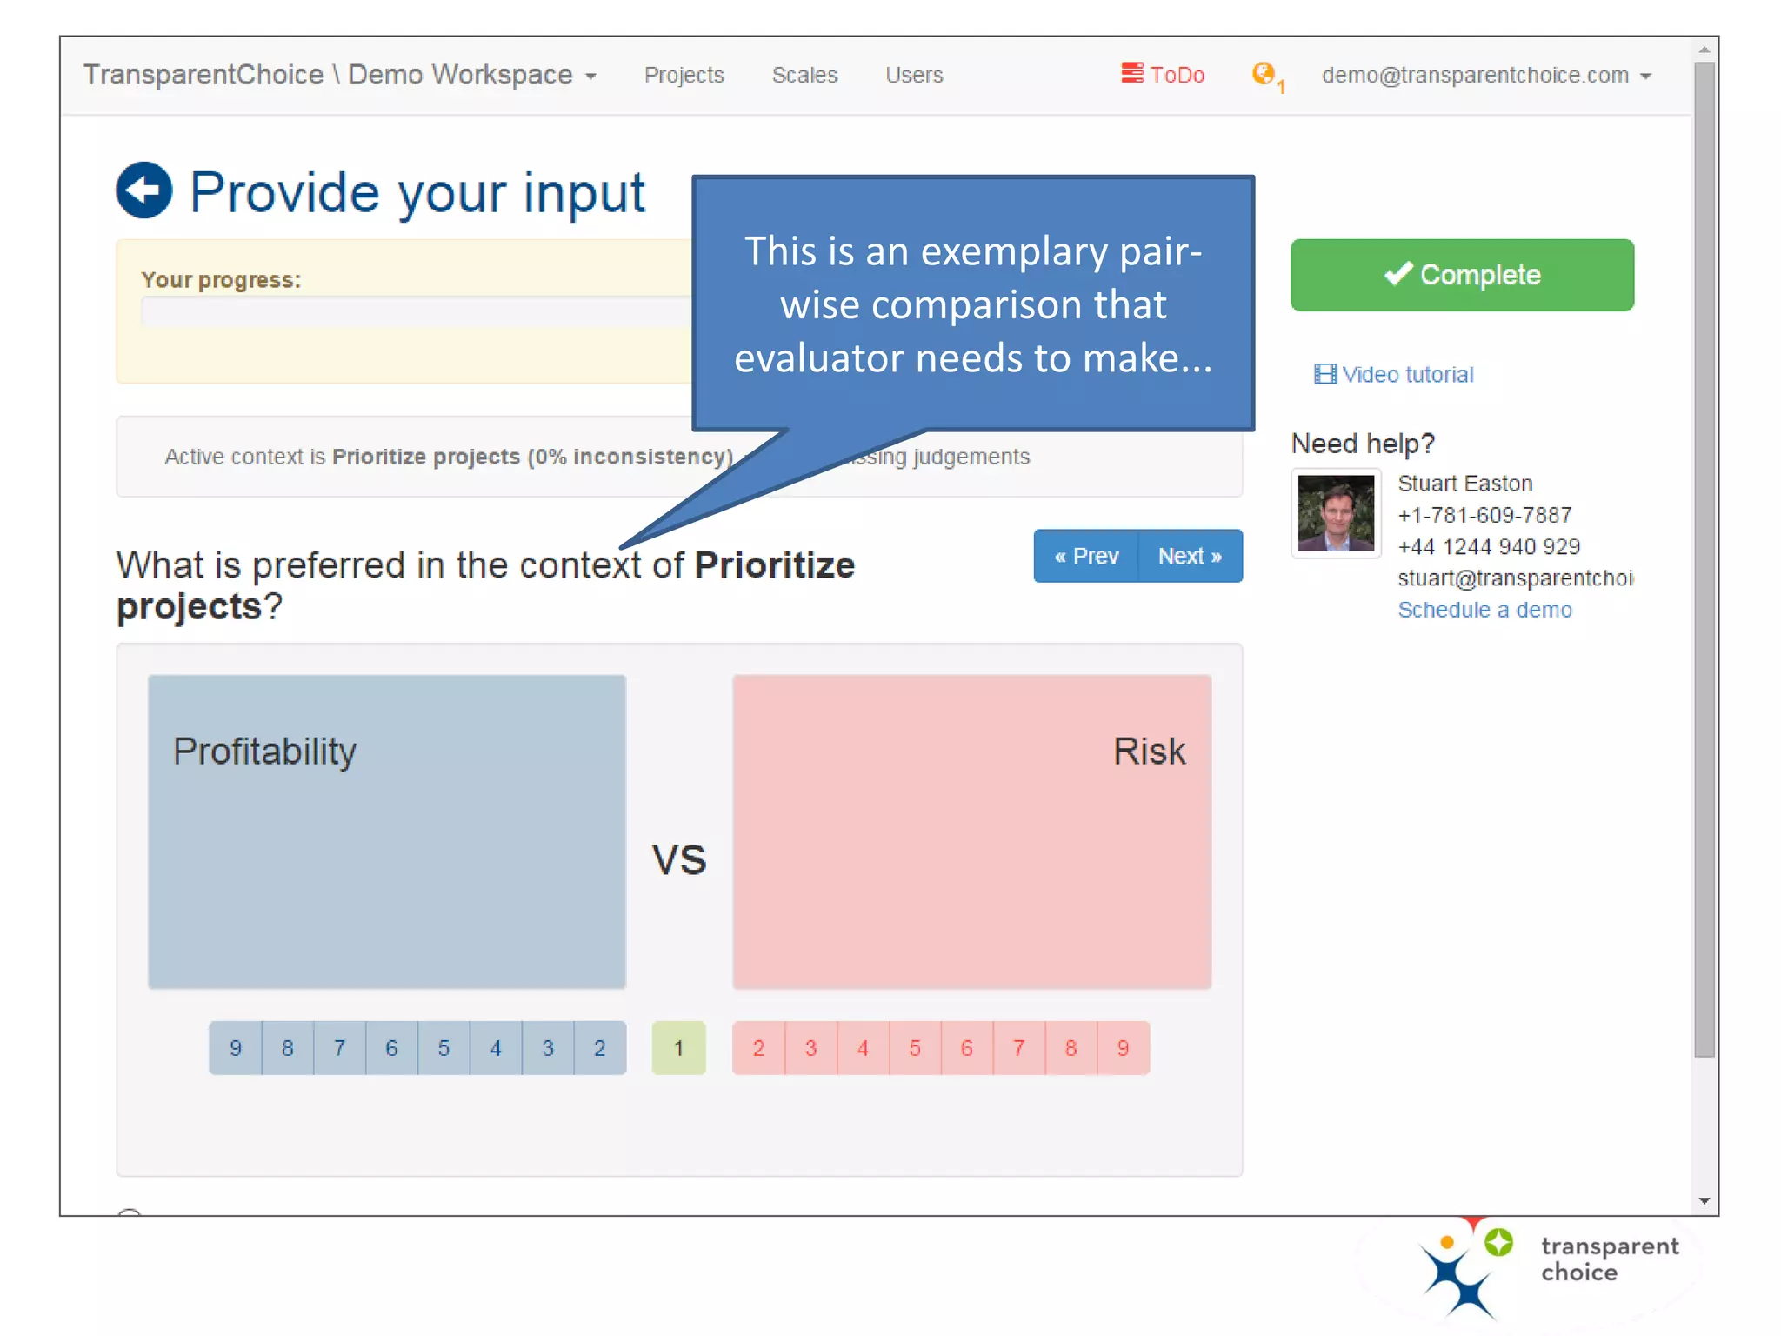This screenshot has height=1336, width=1781.
Task: Select the blue Profitability panel
Action: 387,832
